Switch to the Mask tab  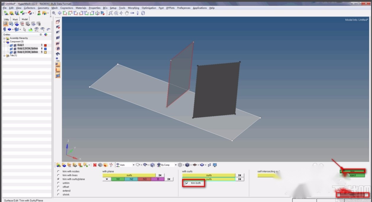(x=15, y=19)
